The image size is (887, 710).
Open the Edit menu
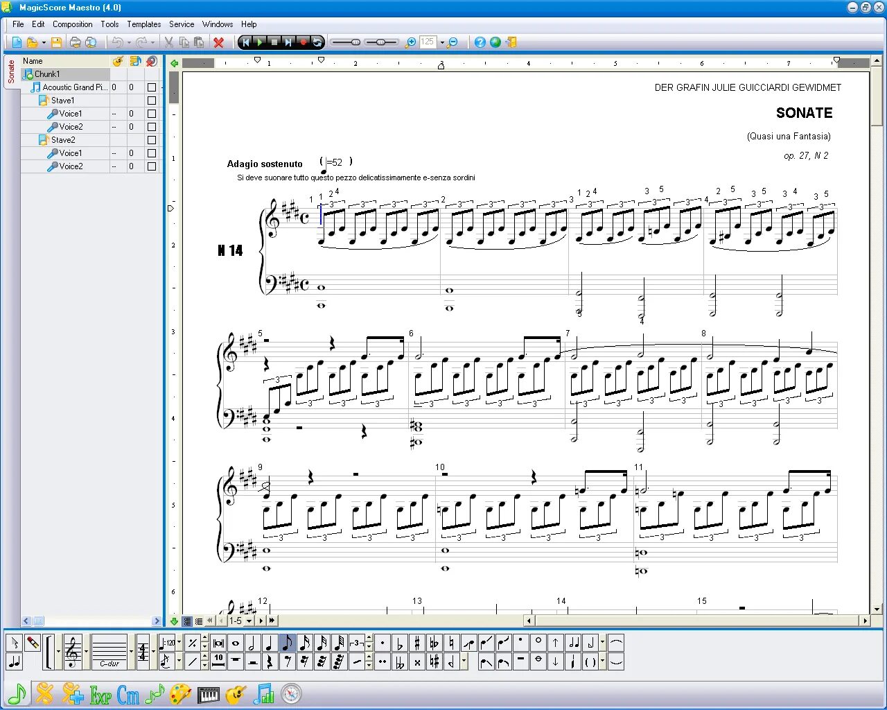[x=38, y=24]
